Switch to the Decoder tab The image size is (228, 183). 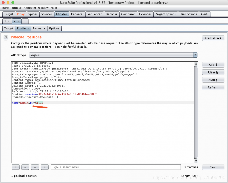pyautogui.click(x=111, y=14)
